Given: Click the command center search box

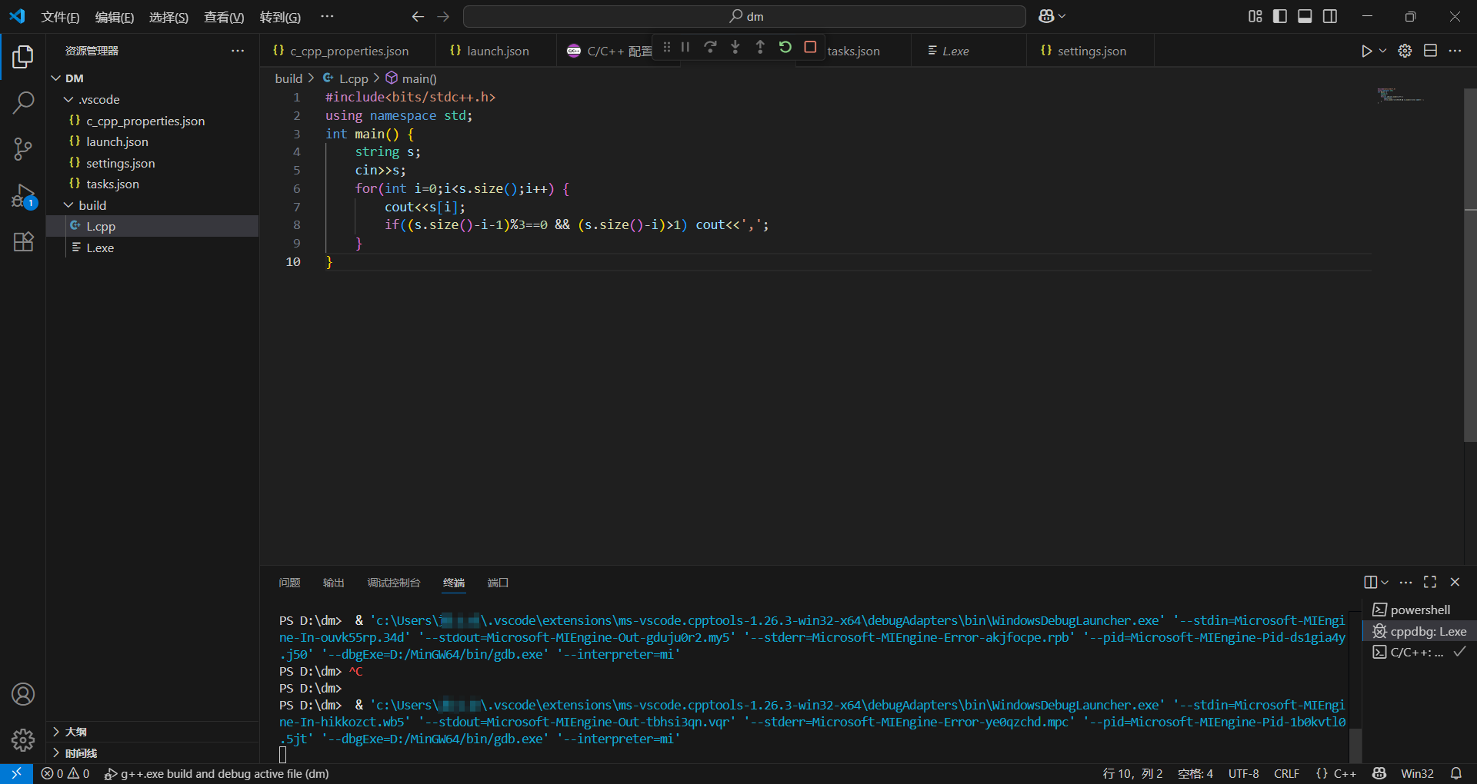Looking at the screenshot, I should tap(744, 16).
